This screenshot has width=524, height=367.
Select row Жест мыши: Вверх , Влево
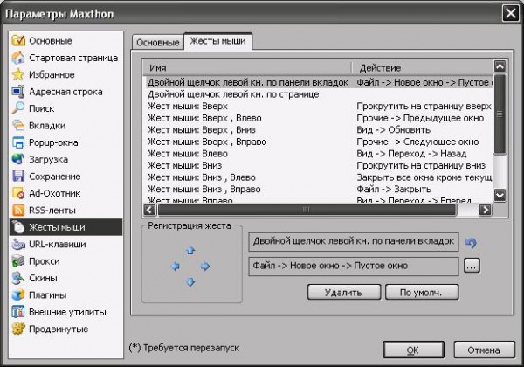click(318, 118)
